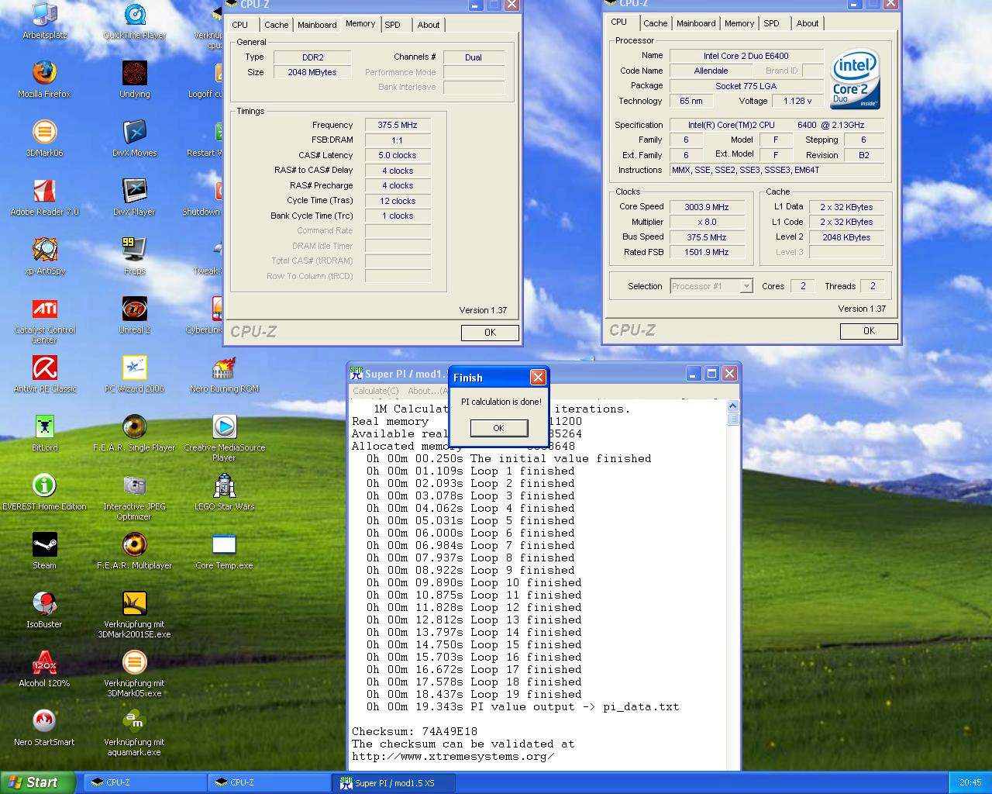Screen dimensions: 992x794
Task: Open the BitLord desktop icon
Action: (44, 427)
